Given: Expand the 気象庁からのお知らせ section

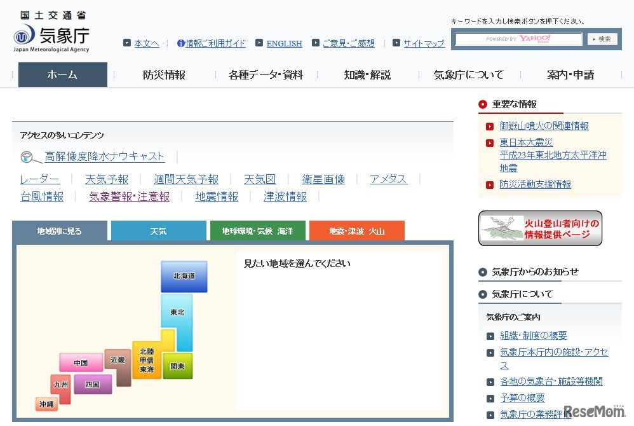Looking at the screenshot, I should (x=534, y=271).
